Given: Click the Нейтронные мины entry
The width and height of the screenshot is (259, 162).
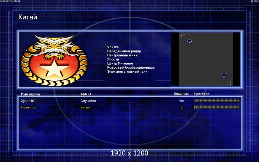Looking at the screenshot, I should point(123,55).
